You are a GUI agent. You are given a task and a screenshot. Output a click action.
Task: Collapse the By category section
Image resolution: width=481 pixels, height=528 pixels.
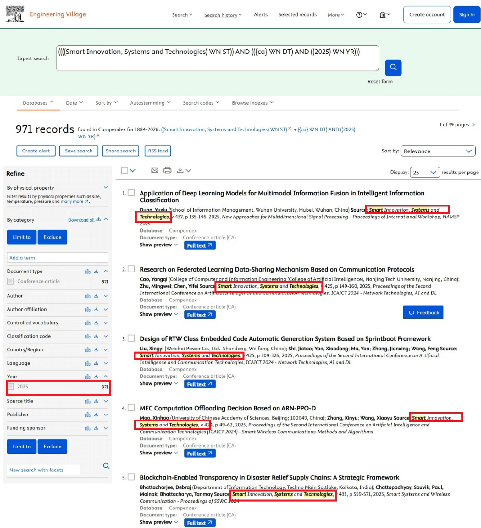[106, 219]
